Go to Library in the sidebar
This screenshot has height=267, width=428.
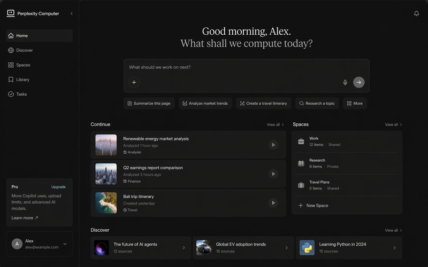(x=22, y=80)
